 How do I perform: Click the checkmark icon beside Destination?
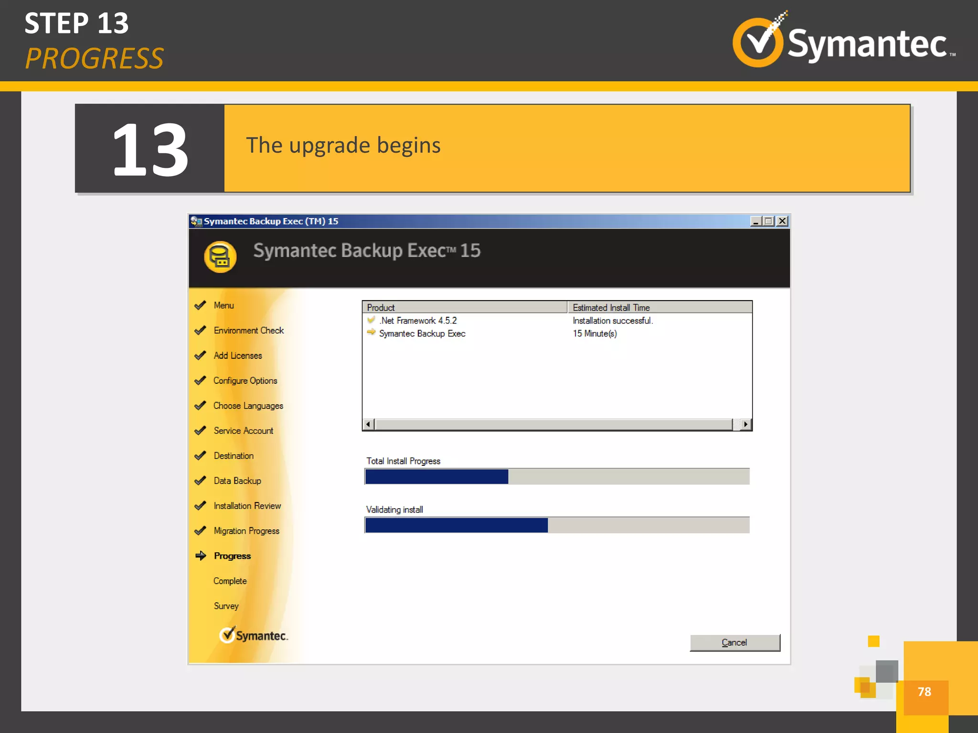point(200,456)
